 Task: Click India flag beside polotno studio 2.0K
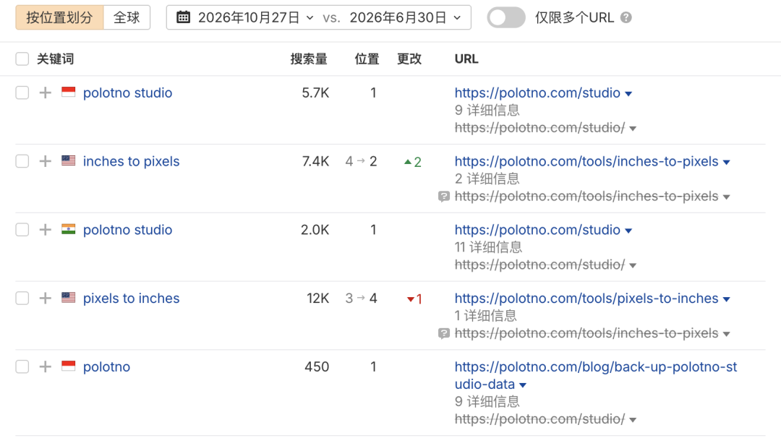(x=68, y=229)
